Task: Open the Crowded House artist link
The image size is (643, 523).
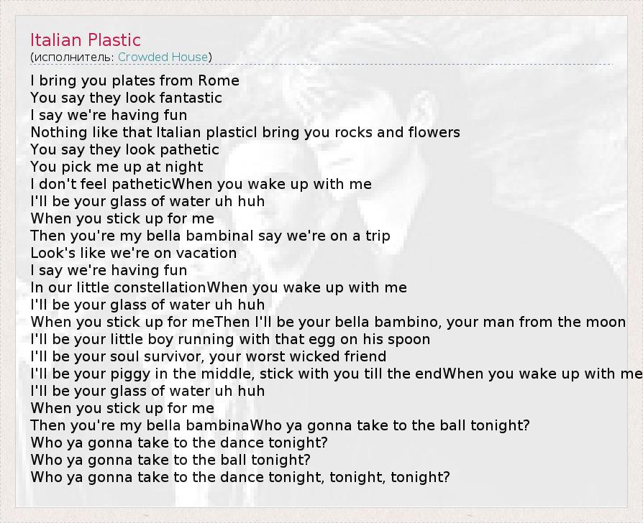Action: point(163,57)
